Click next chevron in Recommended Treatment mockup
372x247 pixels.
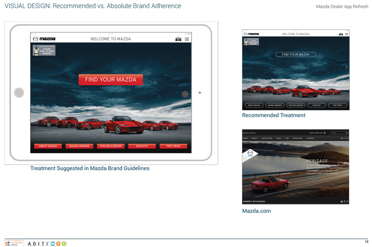click(x=346, y=67)
